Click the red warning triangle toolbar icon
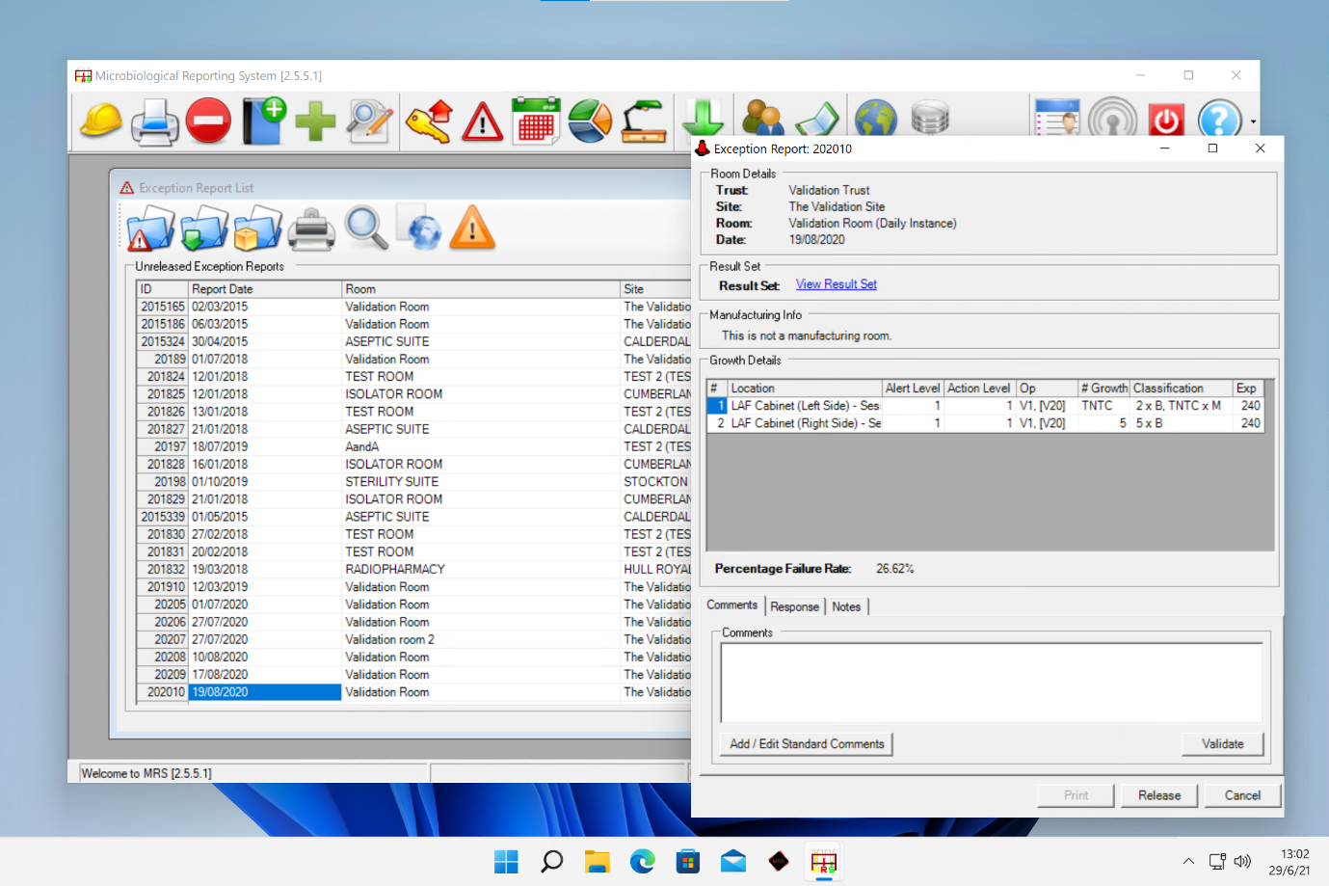This screenshot has height=886, width=1329. point(483,121)
